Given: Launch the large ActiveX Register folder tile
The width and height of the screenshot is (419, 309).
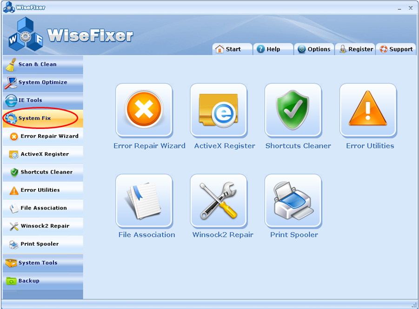Looking at the screenshot, I should 219,110.
